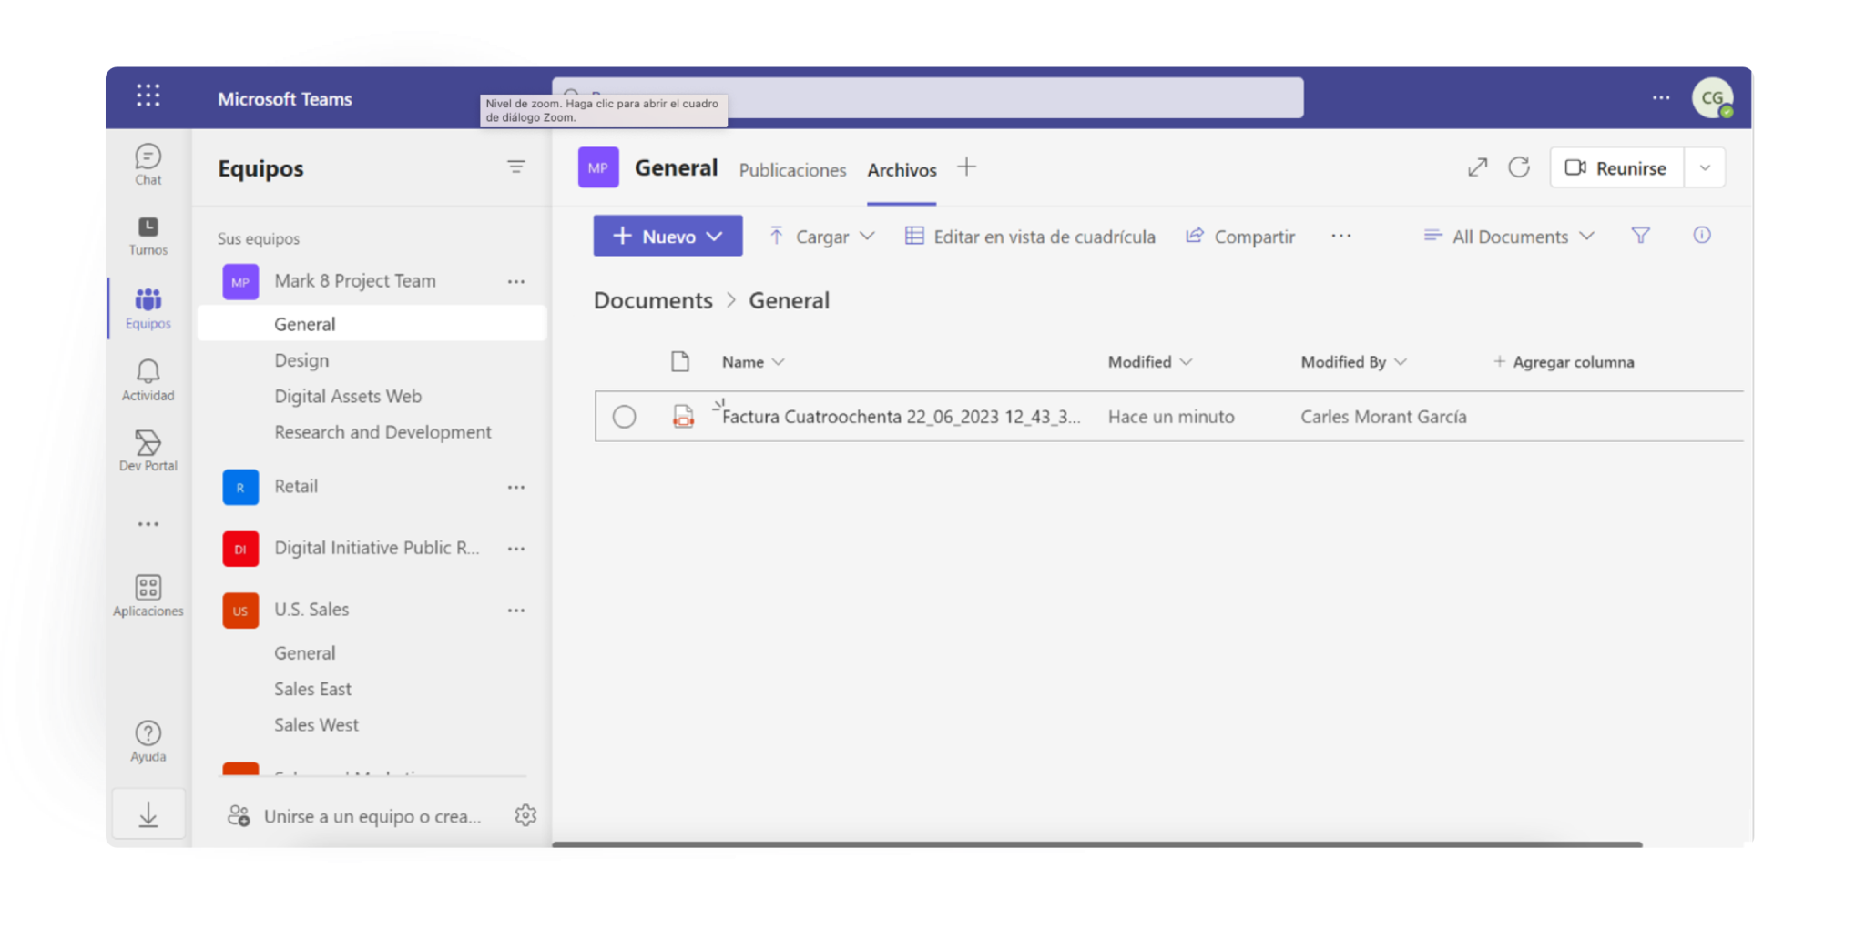Image resolution: width=1865 pixels, height=939 pixels.
Task: Switch to the Publicaciones tab
Action: point(792,170)
